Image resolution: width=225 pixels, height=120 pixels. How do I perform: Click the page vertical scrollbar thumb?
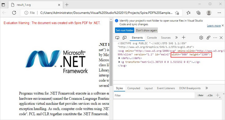coord(111,53)
